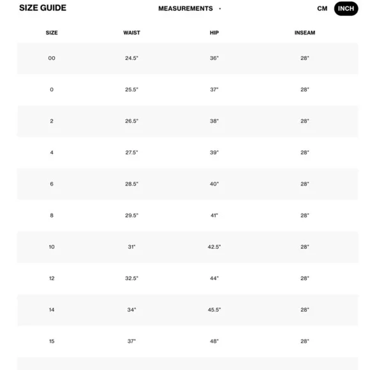Click the INSEAM column header
The image size is (370, 370).
coord(305,33)
